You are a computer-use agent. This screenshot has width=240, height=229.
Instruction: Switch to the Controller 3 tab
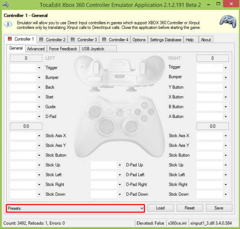[84, 39]
